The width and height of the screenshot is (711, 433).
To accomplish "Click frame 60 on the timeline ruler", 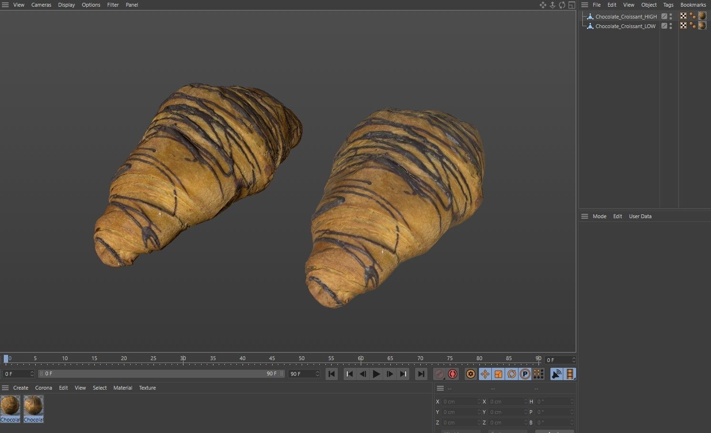I will pos(361,358).
